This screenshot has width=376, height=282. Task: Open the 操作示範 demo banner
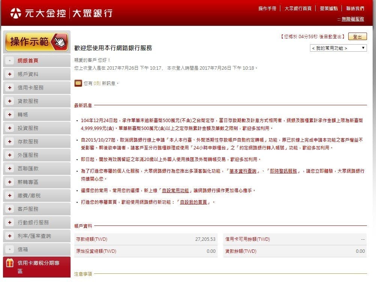pos(37,42)
